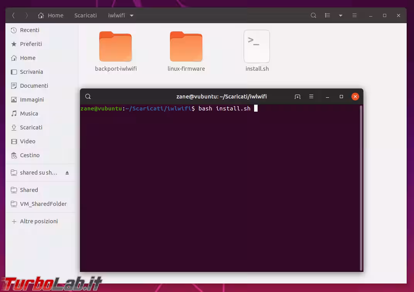
Task: Go to Home in the path bar
Action: [x=51, y=15]
